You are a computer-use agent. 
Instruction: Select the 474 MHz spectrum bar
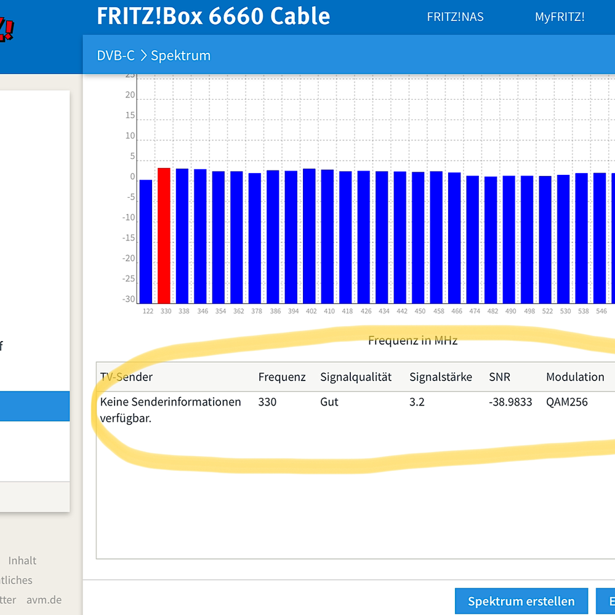pyautogui.click(x=473, y=239)
